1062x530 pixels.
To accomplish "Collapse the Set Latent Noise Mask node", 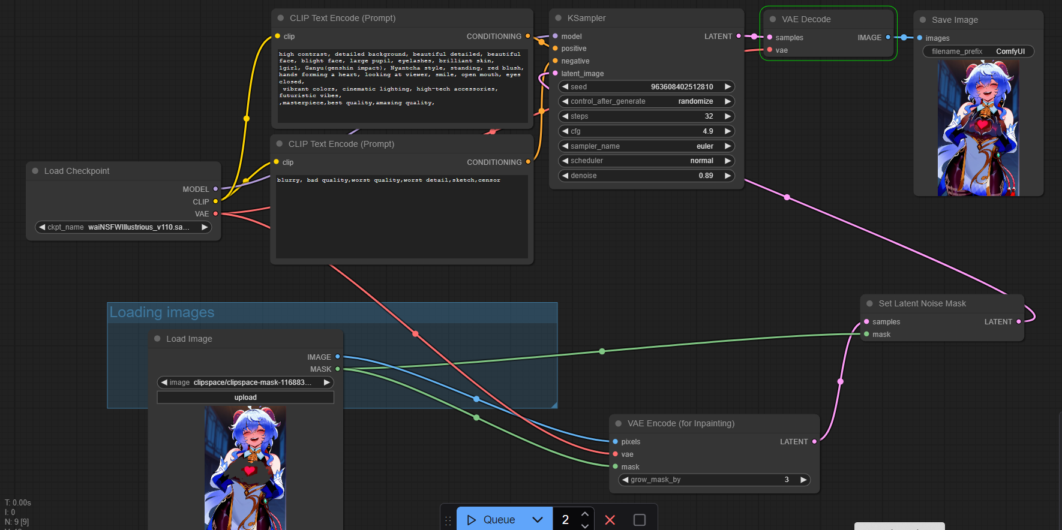I will coord(869,303).
